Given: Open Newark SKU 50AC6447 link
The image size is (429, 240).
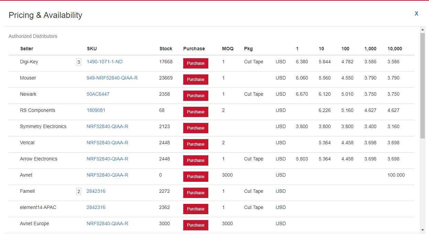Looking at the screenshot, I should tap(98, 94).
